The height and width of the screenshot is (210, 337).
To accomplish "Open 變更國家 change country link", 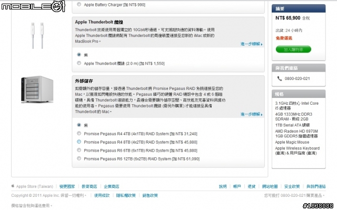I will tap(67, 186).
